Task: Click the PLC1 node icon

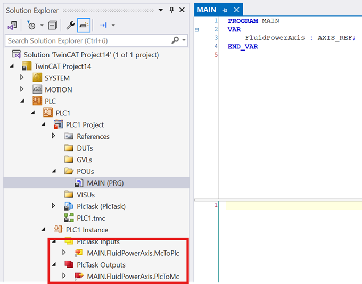Action: tap(48, 113)
